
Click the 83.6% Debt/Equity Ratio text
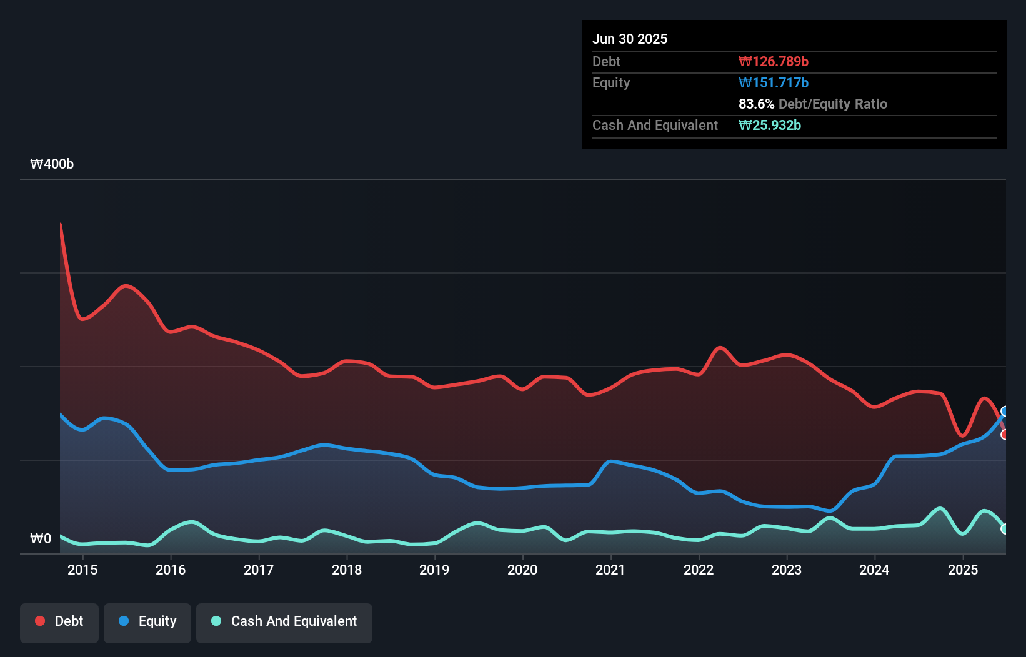[x=813, y=104]
